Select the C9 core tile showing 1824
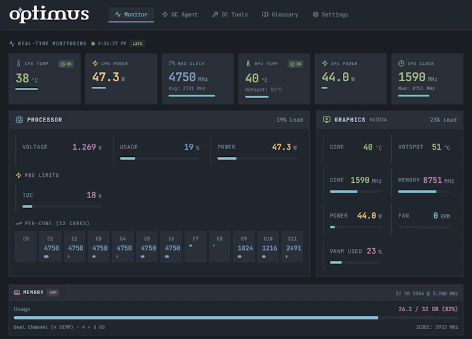Screen dimensions: 472x339 (x=244, y=246)
